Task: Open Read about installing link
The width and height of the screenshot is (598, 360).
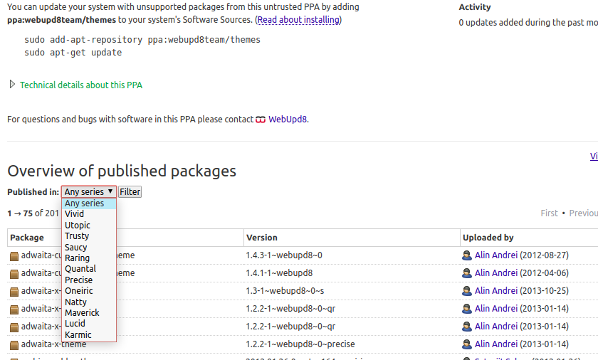Action: 298,19
